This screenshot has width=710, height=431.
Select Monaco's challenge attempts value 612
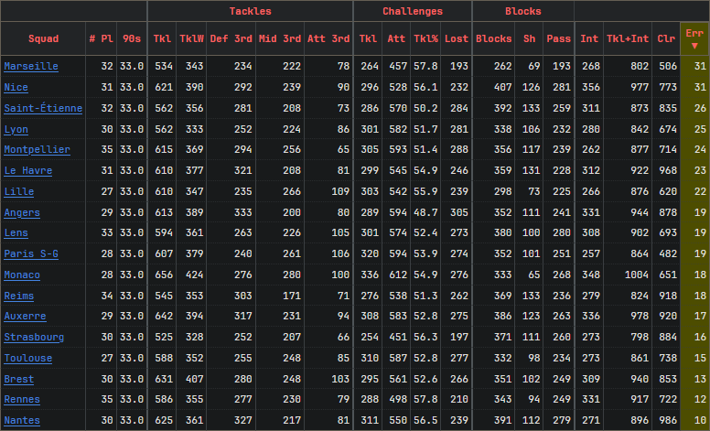pos(398,275)
